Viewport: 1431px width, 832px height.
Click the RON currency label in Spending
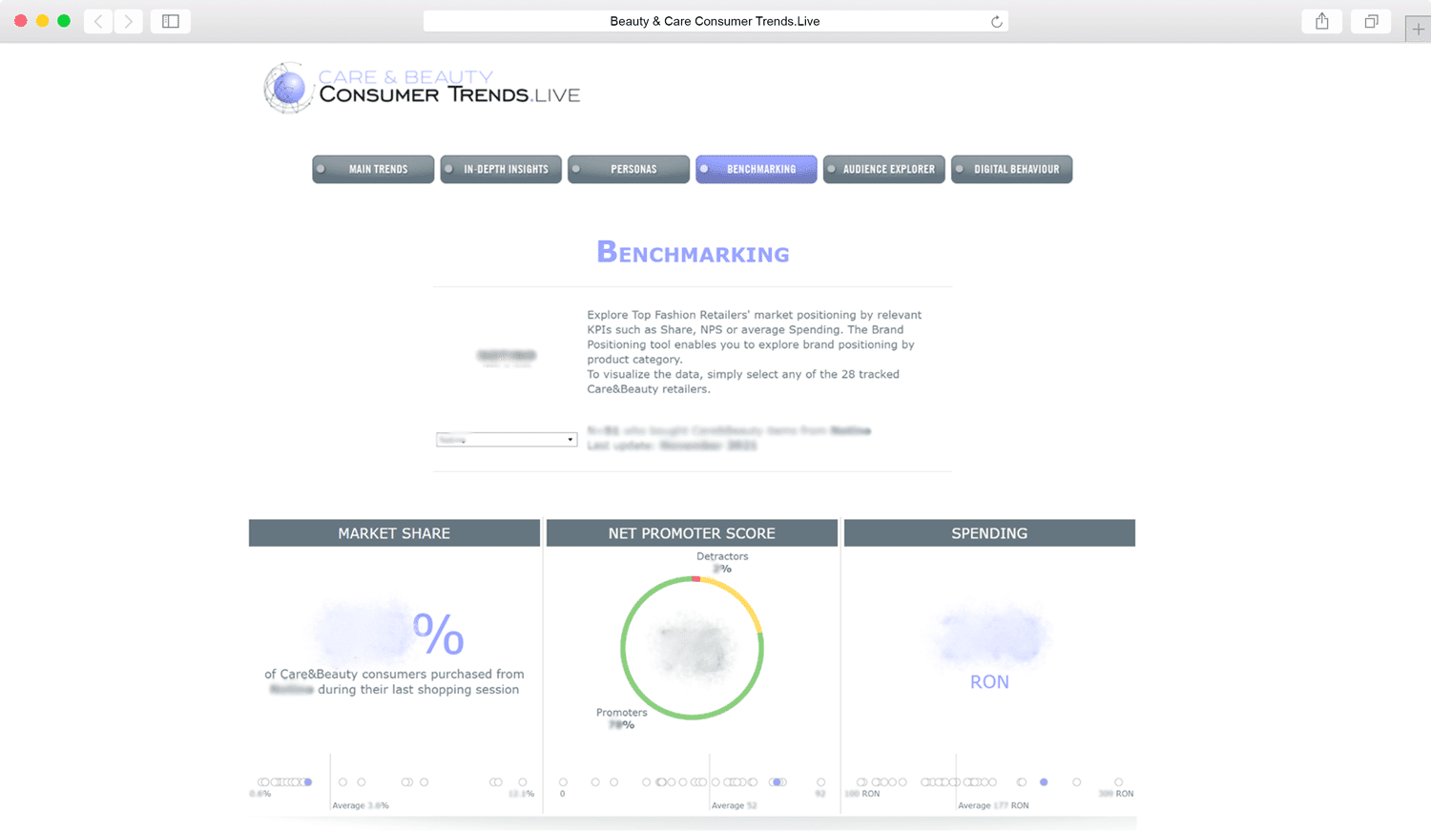989,682
